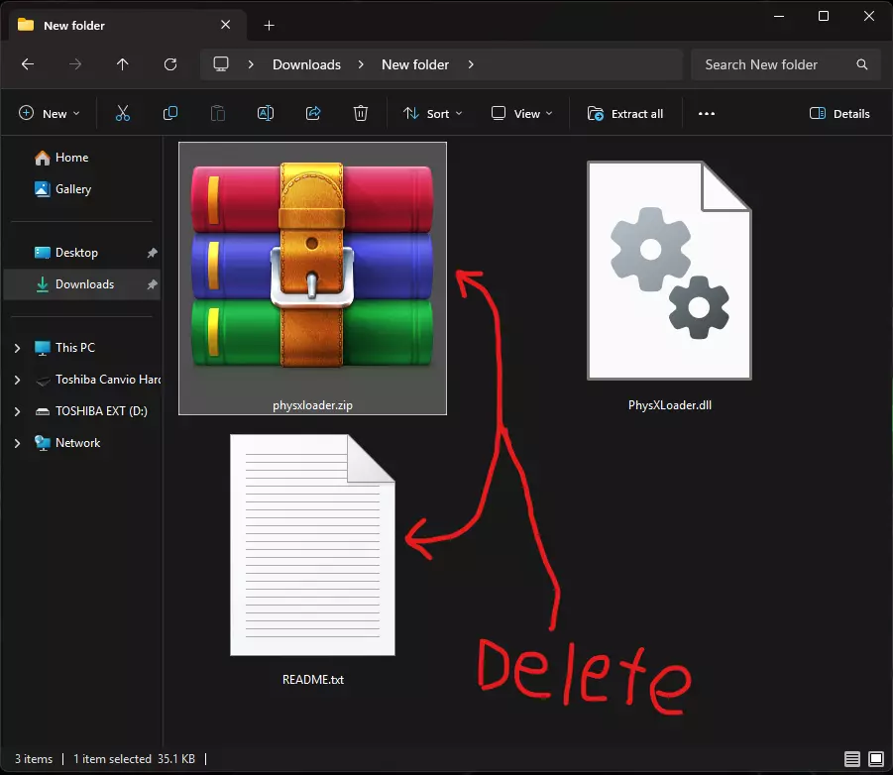Click the Cut scissors icon
The width and height of the screenshot is (893, 775).
tap(123, 114)
